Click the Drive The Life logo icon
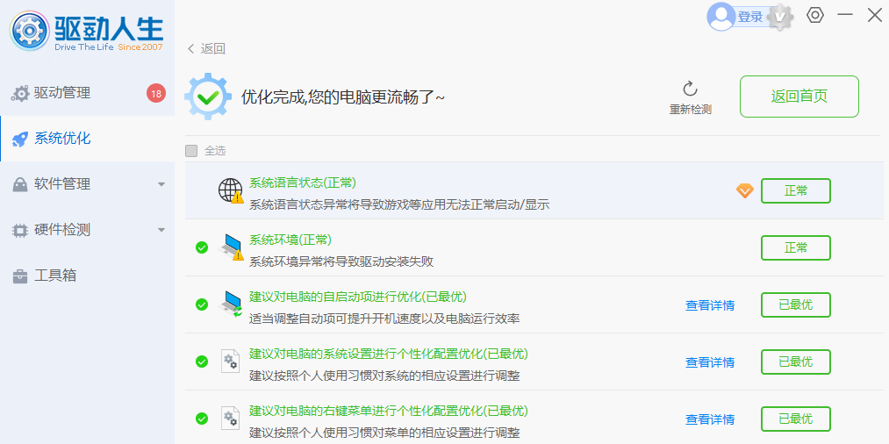889x444 pixels. (x=30, y=32)
